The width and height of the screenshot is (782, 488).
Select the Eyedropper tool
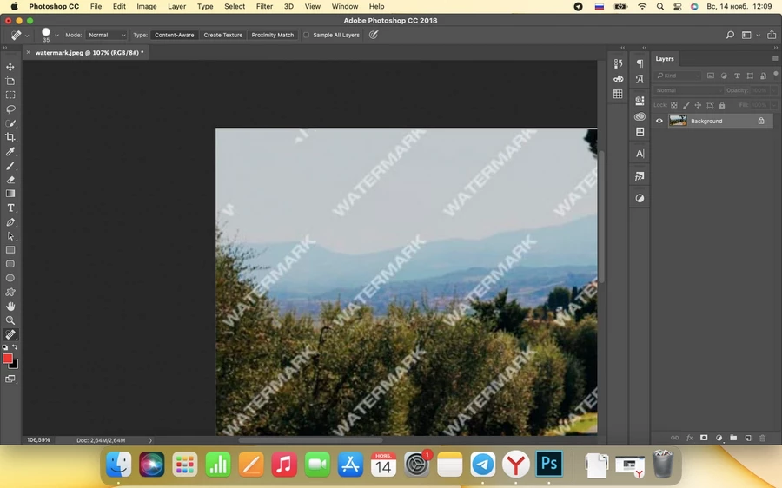[10, 152]
